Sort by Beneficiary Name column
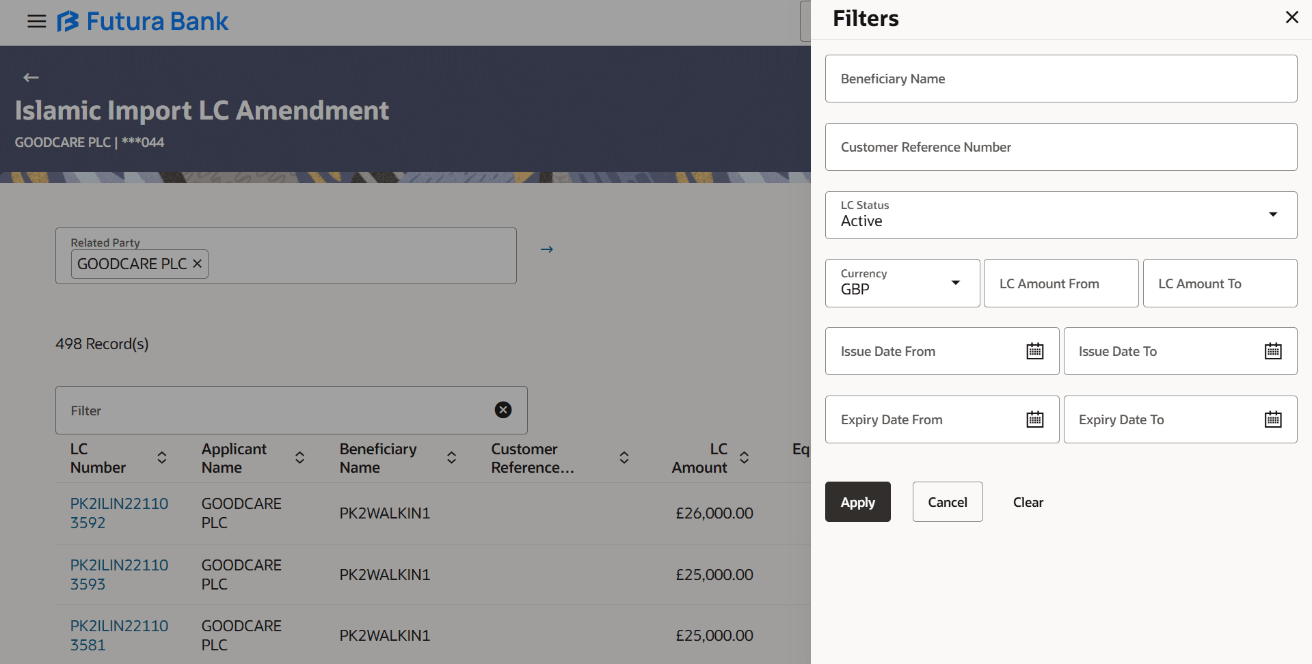The width and height of the screenshot is (1312, 664). (451, 458)
